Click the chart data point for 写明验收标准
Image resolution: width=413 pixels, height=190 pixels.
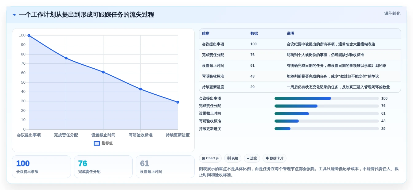click(140, 89)
